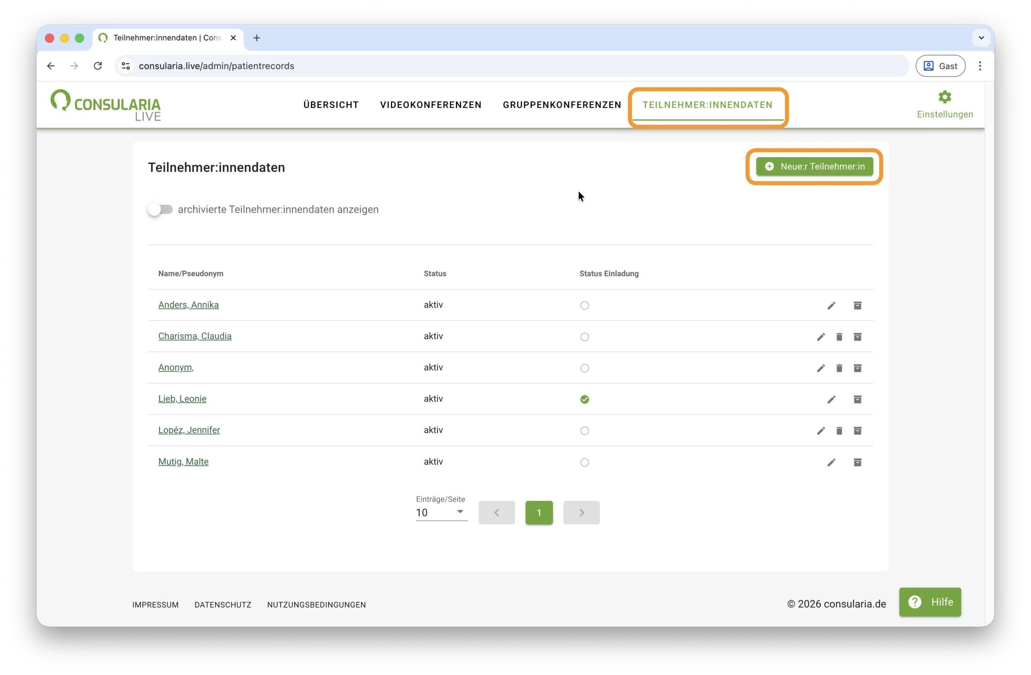This screenshot has width=1031, height=675.
Task: Open Einstellungen gear icon
Action: (944, 97)
